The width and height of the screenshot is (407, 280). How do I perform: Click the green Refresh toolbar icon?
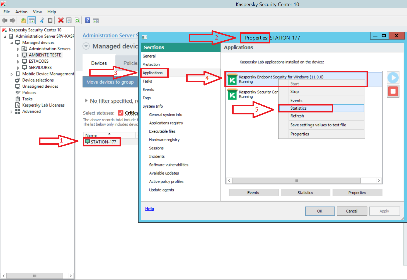(77, 20)
